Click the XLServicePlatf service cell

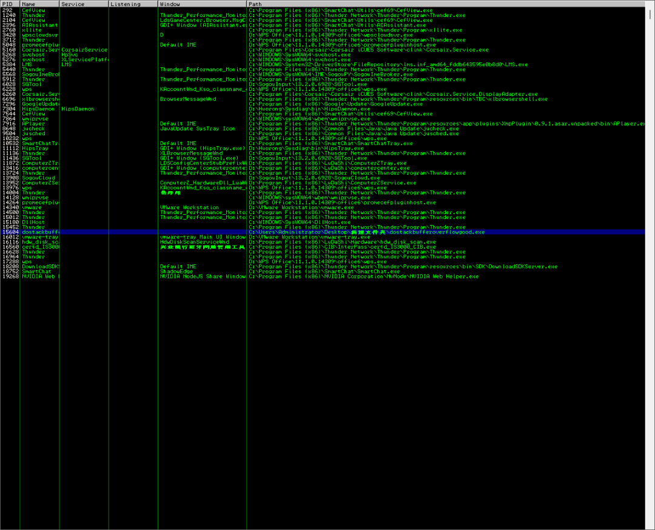coord(84,59)
